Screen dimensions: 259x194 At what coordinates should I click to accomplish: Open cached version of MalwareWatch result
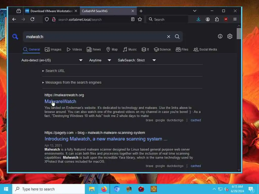[x=196, y=120]
